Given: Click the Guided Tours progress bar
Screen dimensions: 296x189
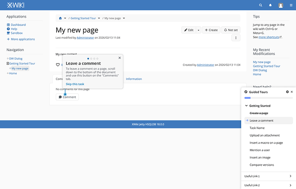Looking at the screenshot, I should [x=269, y=98].
